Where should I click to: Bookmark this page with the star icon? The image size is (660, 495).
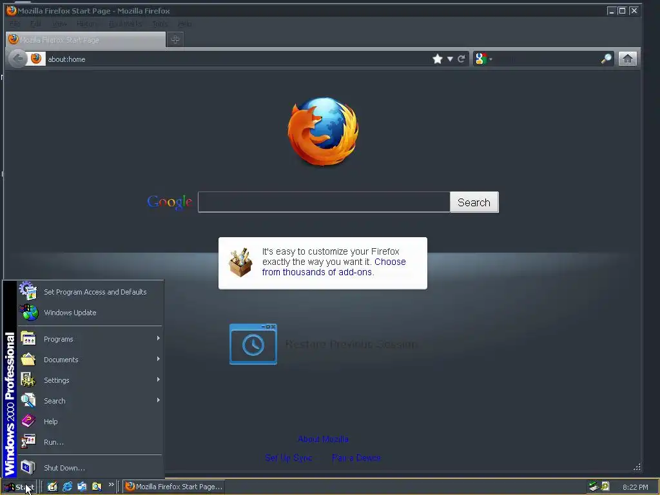point(438,59)
